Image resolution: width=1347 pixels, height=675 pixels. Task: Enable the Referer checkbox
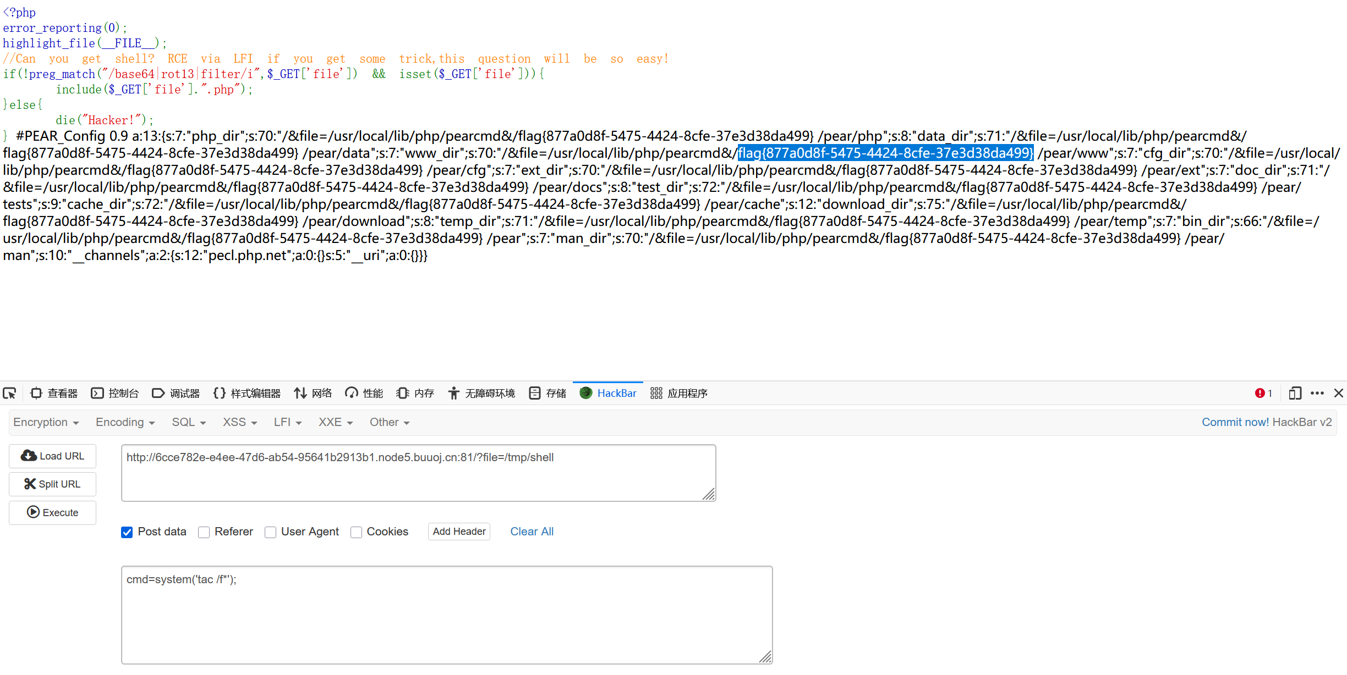(204, 532)
